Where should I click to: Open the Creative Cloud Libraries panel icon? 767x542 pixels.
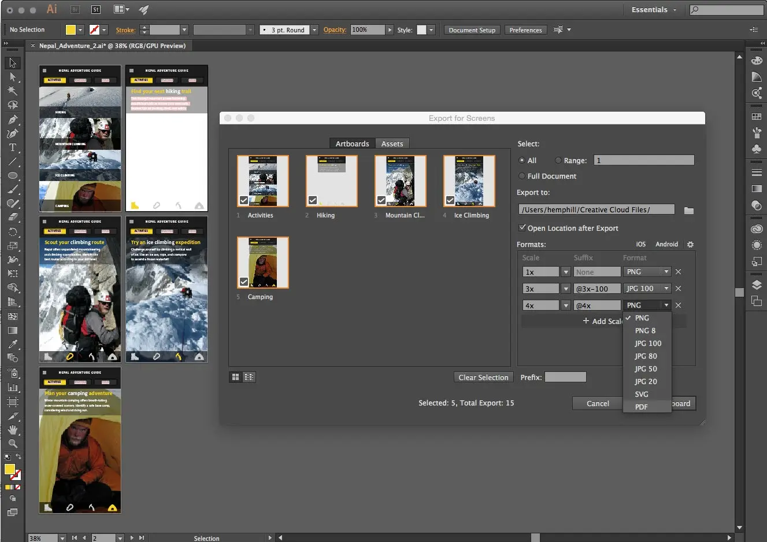coord(757,228)
